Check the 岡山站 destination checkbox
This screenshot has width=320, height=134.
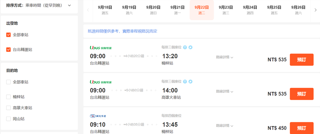point(8,119)
